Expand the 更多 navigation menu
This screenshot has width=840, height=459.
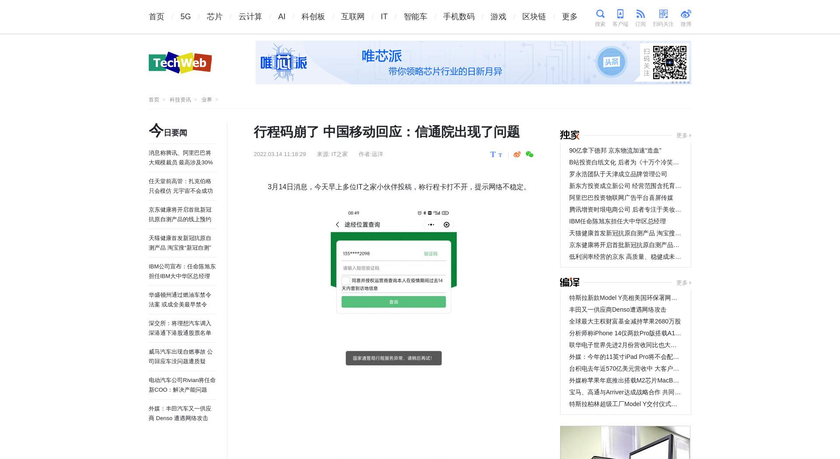click(570, 17)
